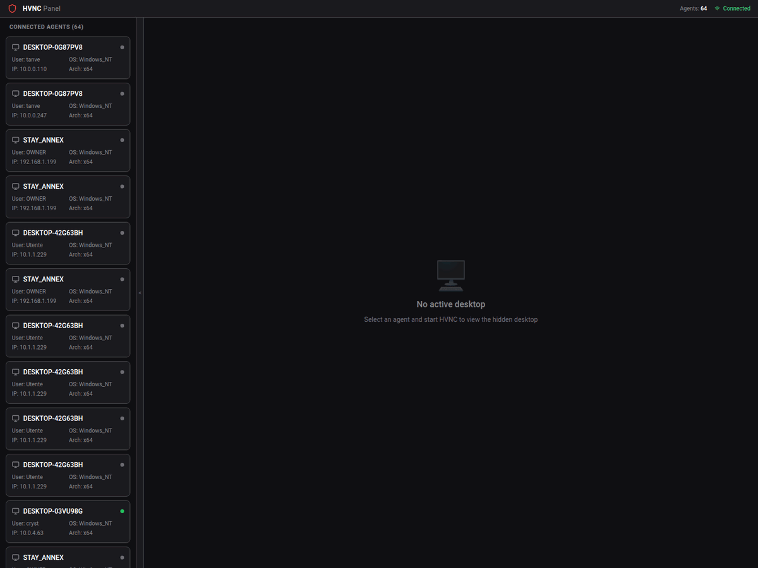
Task: Click the "CONNECTED AGENTS (64)" sidebar header
Action: [46, 27]
